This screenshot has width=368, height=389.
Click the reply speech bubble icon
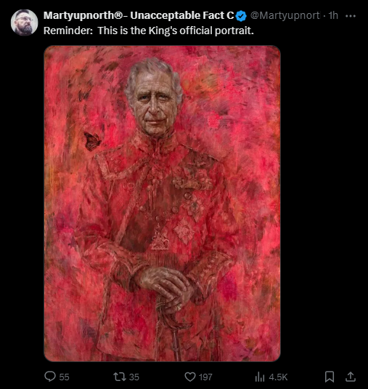click(50, 377)
